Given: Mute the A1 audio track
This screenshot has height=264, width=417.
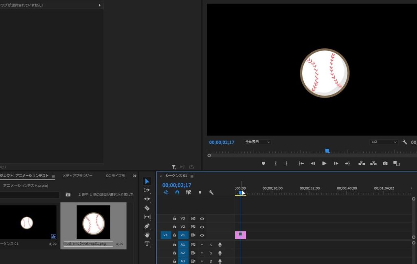Looking at the screenshot, I should click(x=202, y=244).
